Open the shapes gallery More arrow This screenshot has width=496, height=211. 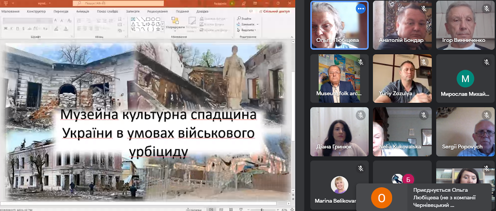[163, 29]
